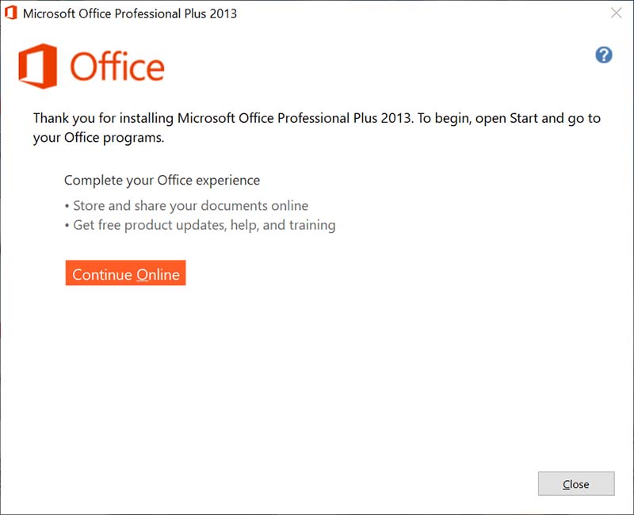
Task: Click the underlined "C" on the Close button
Action: (567, 484)
